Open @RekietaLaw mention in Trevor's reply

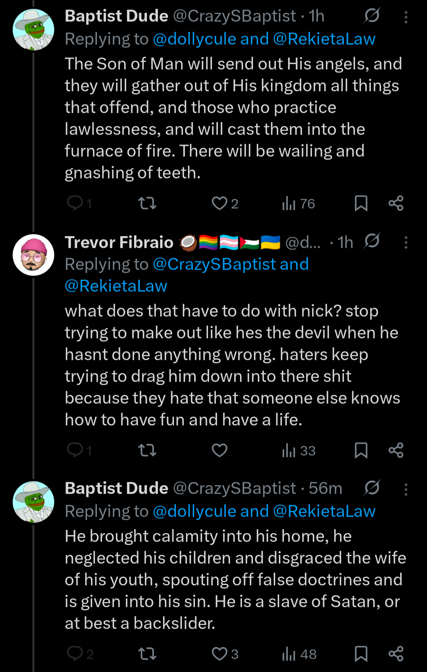tap(116, 286)
